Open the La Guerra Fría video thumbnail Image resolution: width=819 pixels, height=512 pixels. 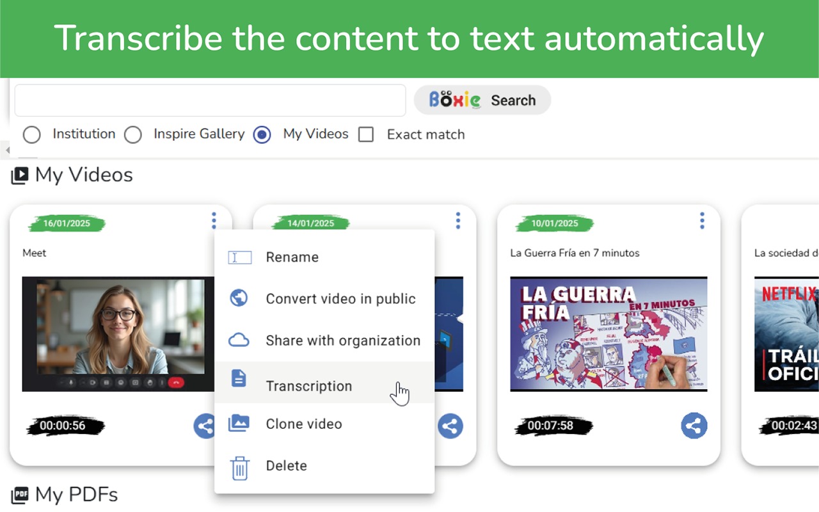click(608, 333)
